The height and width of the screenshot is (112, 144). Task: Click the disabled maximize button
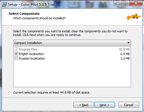point(125,3)
